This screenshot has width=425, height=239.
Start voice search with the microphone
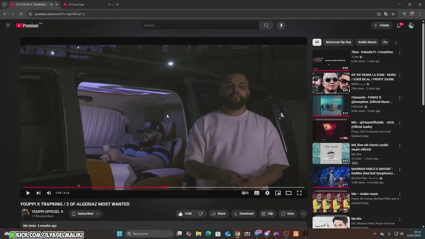click(x=281, y=25)
